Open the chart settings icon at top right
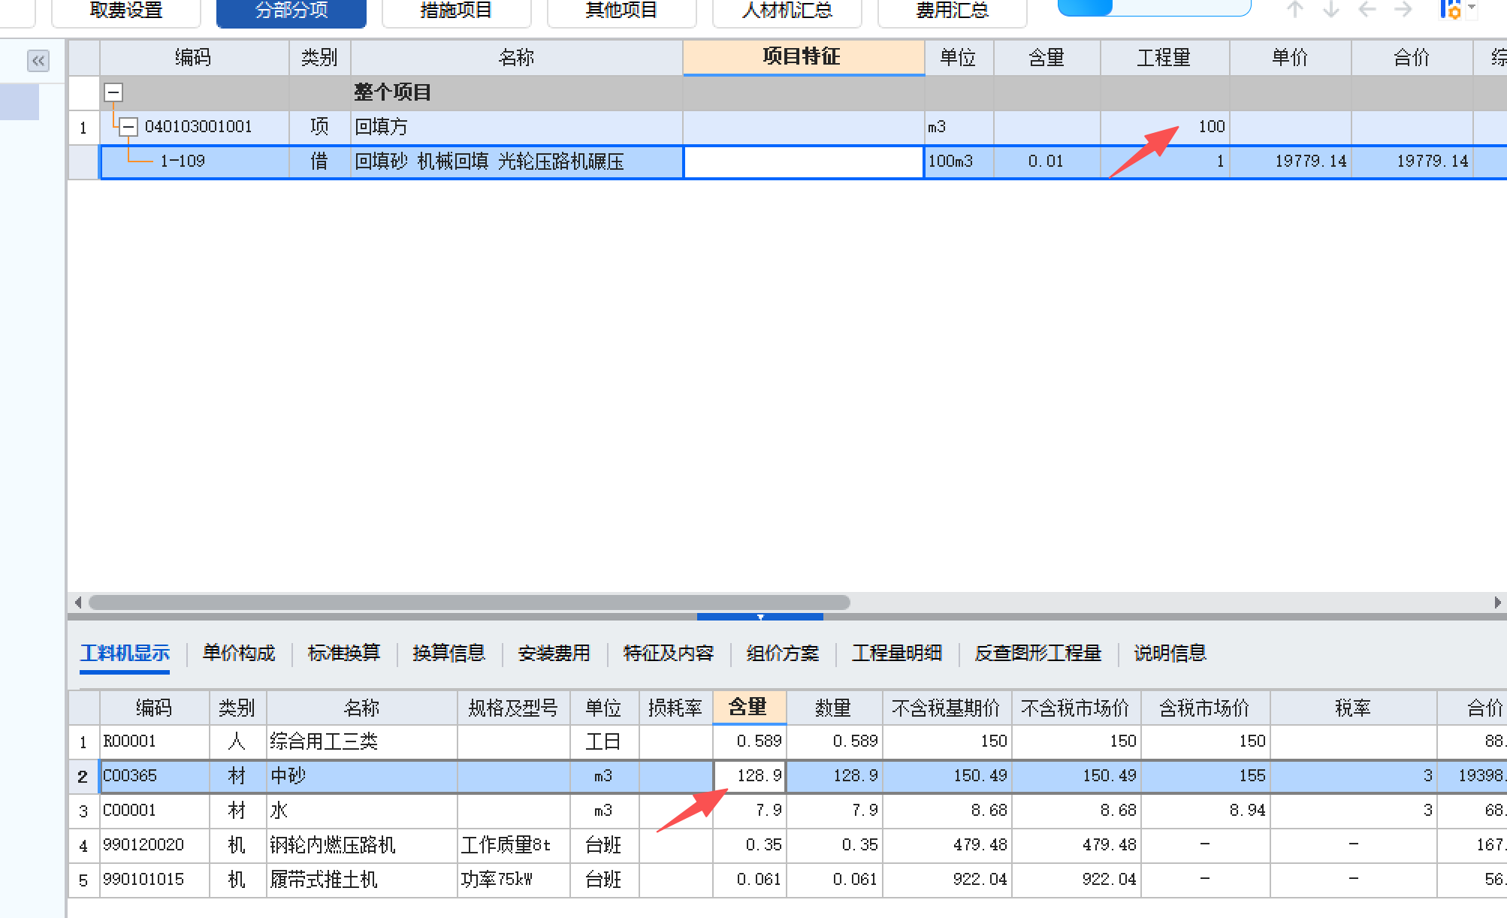 pyautogui.click(x=1451, y=10)
